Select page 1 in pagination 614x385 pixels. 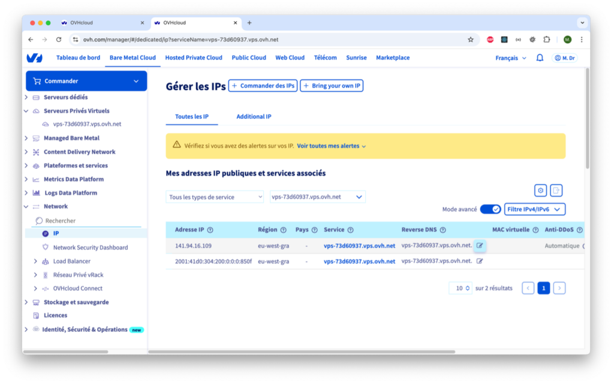coord(543,288)
